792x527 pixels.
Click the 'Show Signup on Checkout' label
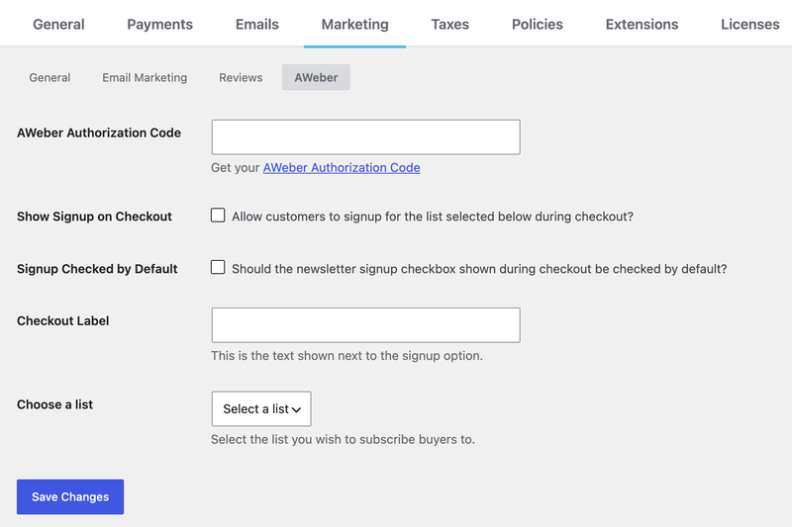click(x=94, y=217)
